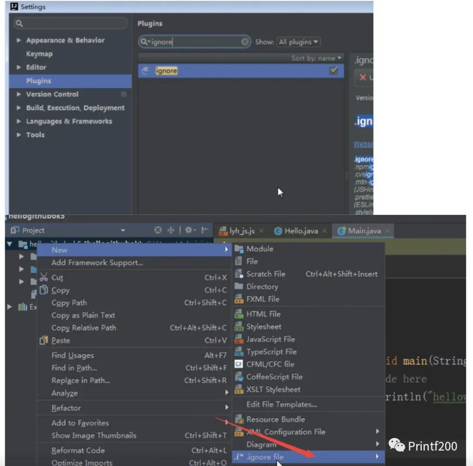This screenshot has width=473, height=466.
Task: Click the CFML/CFC file icon
Action: tap(239, 364)
